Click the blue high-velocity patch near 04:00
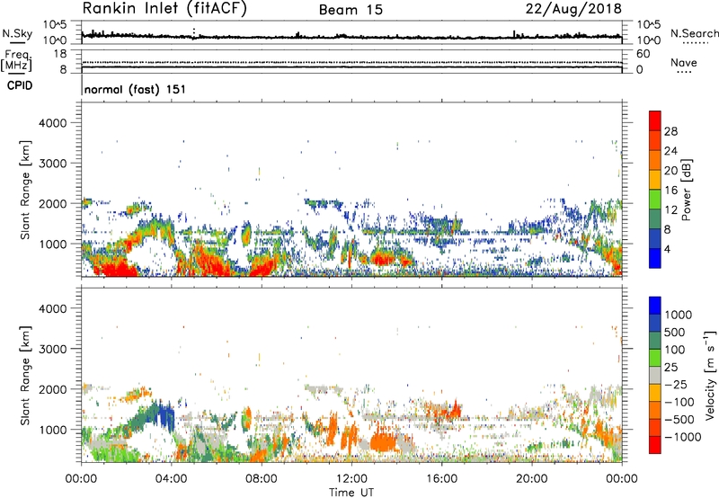This screenshot has width=719, height=498. [165, 415]
